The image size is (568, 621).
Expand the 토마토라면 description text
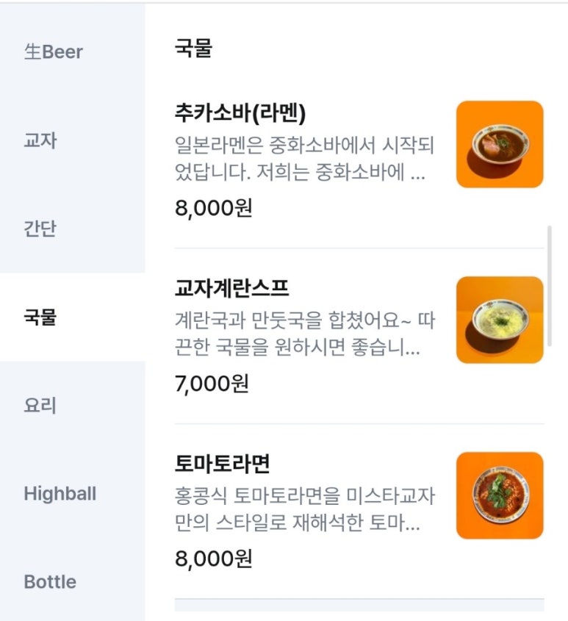304,511
